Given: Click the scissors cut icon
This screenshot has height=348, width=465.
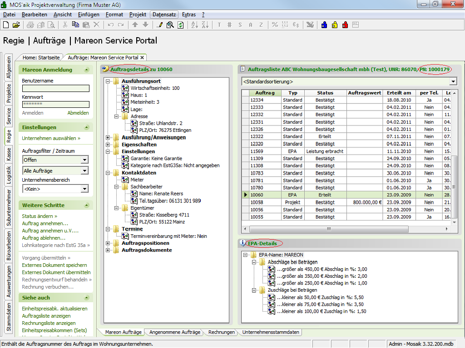Looking at the screenshot, I should 65,25.
